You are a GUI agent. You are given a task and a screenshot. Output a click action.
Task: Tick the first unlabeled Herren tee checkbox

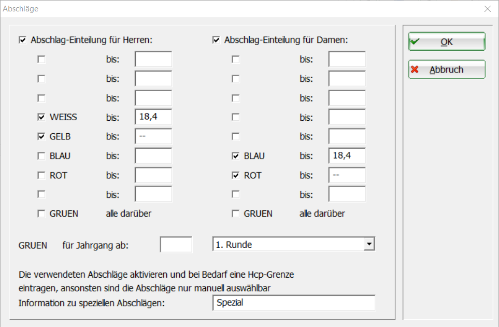(x=41, y=60)
